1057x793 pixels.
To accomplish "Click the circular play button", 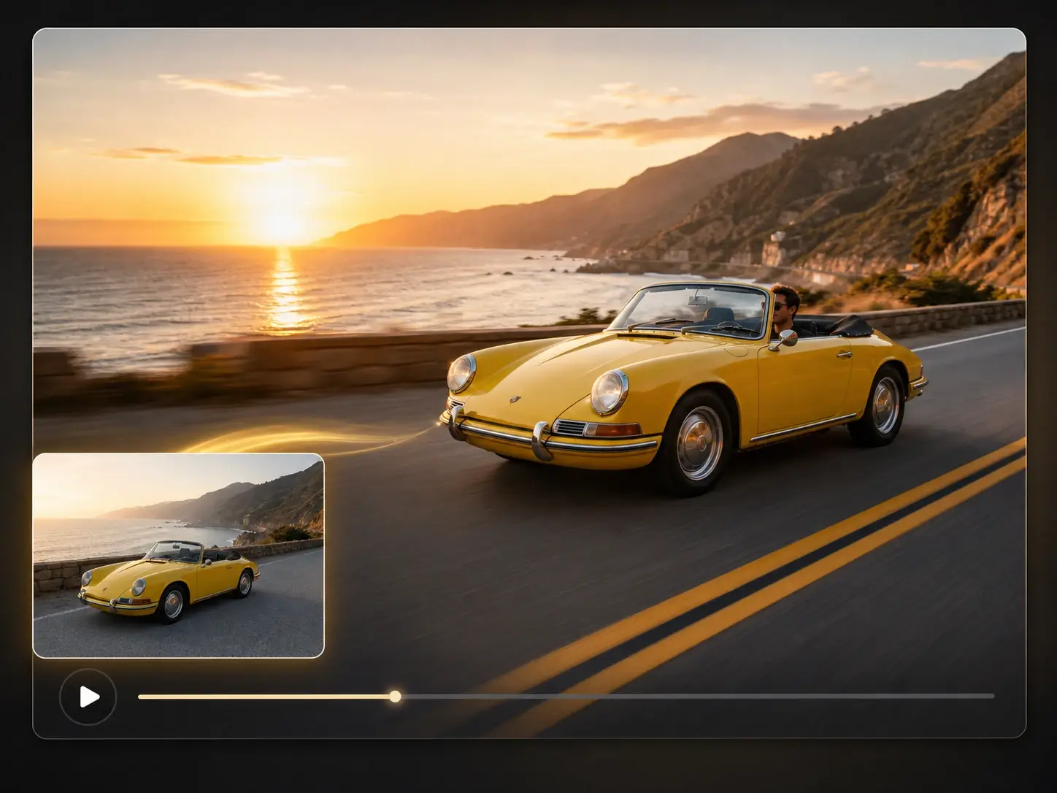I will [88, 697].
